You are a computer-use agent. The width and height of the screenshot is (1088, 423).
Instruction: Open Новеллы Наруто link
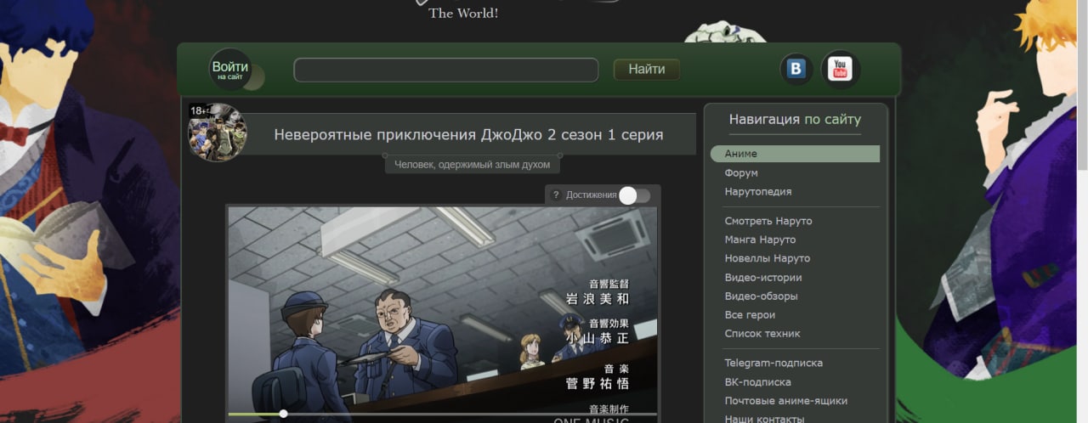point(768,258)
